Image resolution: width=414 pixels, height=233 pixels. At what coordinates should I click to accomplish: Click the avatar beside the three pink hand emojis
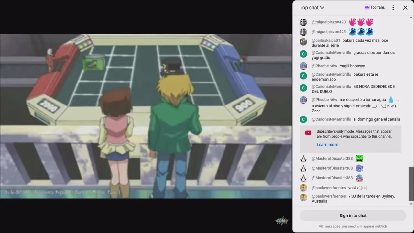pyautogui.click(x=303, y=22)
